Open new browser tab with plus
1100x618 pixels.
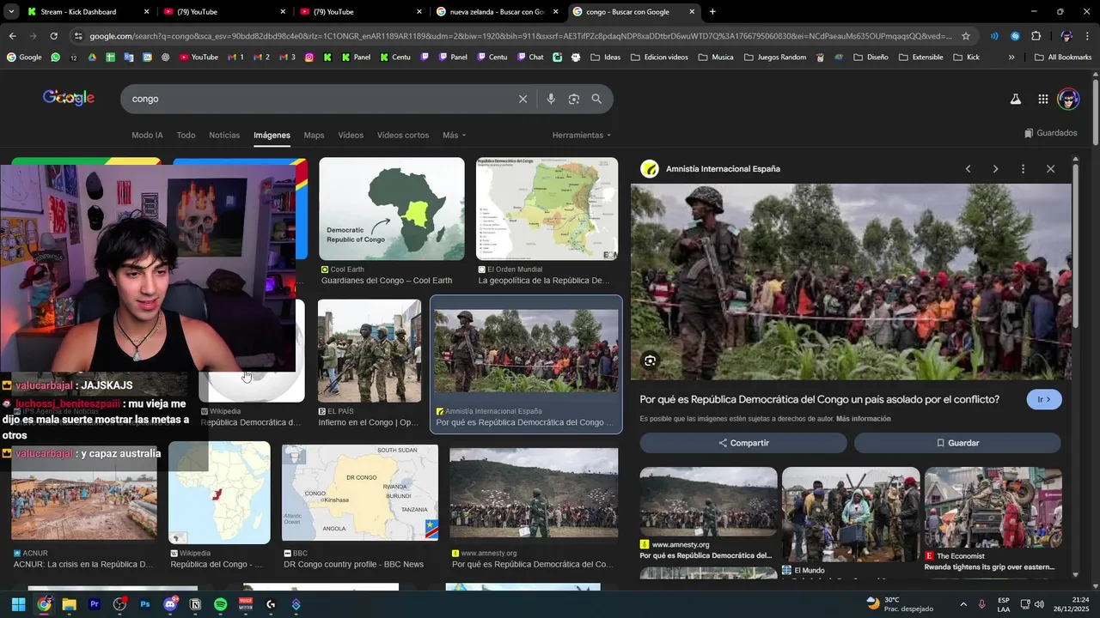coord(712,12)
